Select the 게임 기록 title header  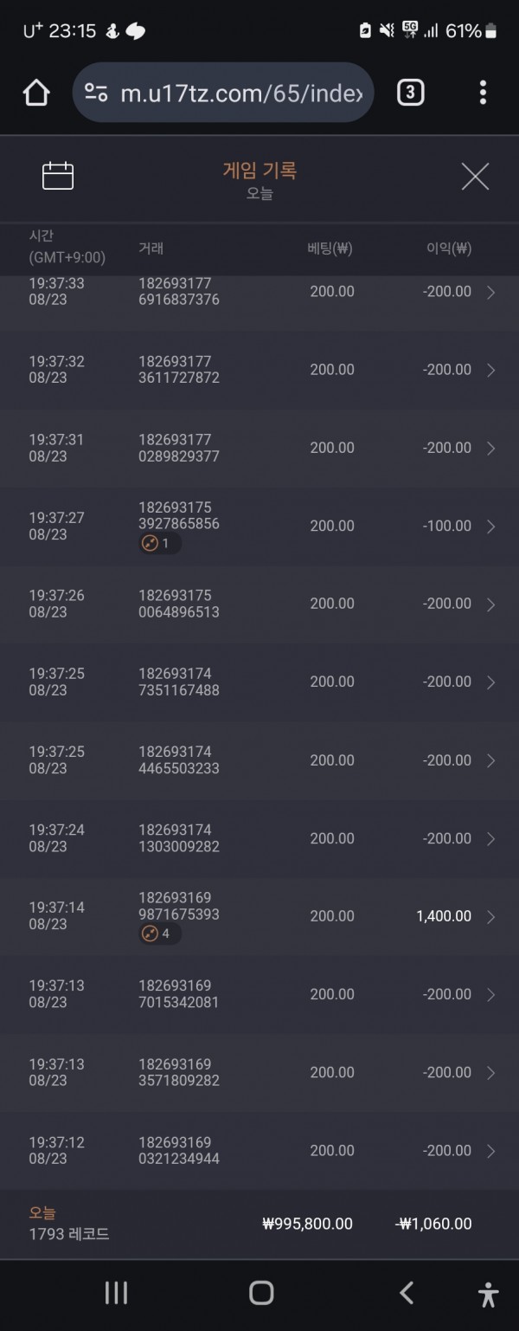(259, 171)
